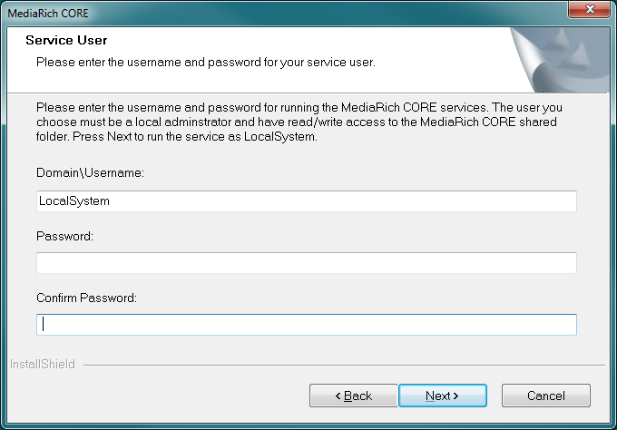Click the Confirm Password label

click(86, 298)
